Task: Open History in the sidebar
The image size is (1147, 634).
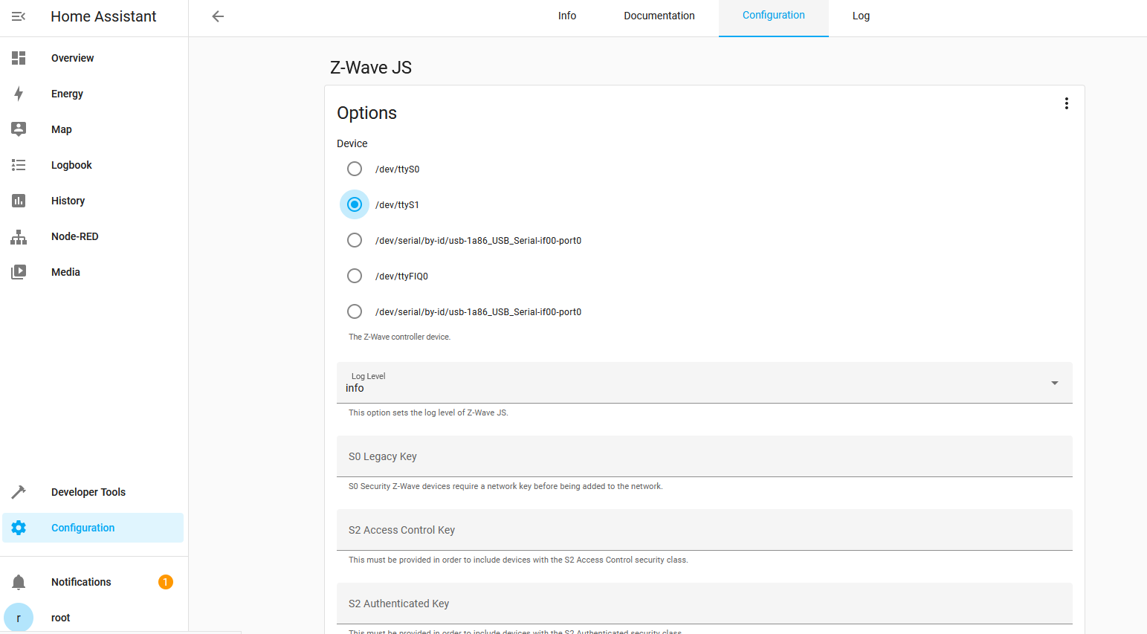Action: click(x=93, y=201)
